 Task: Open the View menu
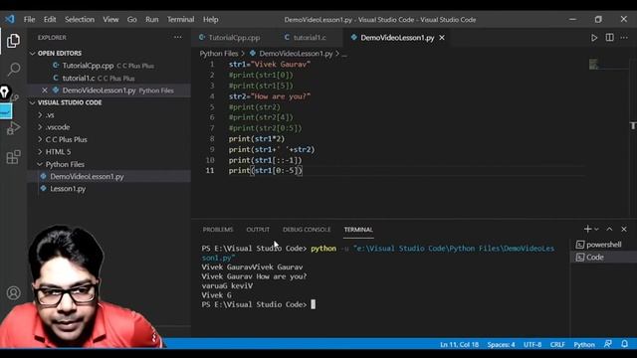tap(110, 19)
